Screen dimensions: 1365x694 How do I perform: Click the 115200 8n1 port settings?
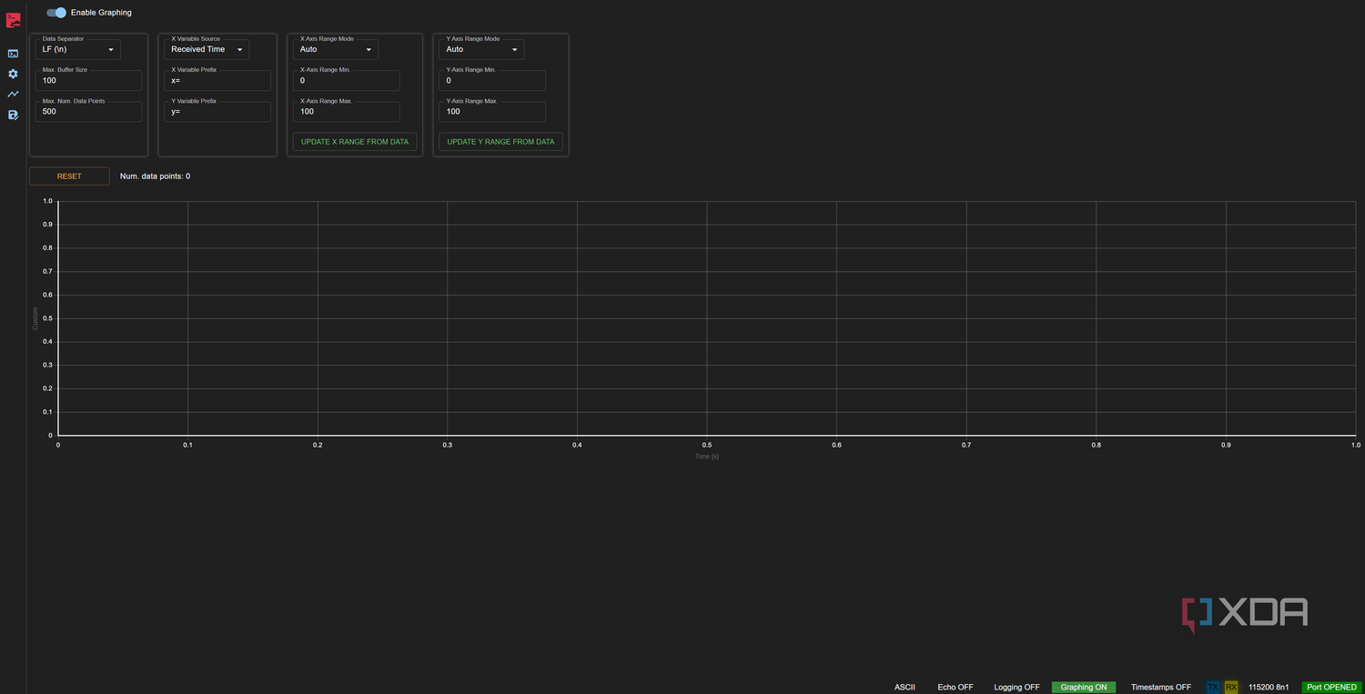point(1270,688)
